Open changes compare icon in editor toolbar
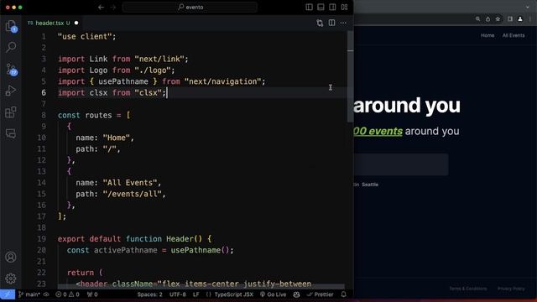The height and width of the screenshot is (302, 537). (320, 23)
